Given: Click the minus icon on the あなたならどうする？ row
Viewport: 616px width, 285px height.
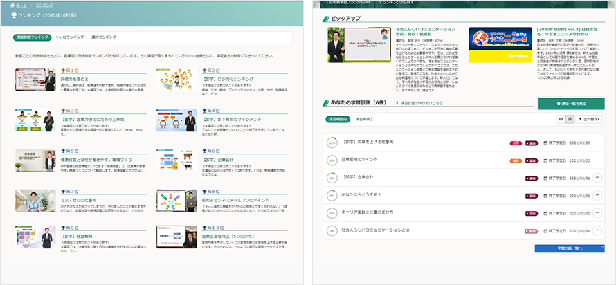Looking at the screenshot, I should (597, 195).
